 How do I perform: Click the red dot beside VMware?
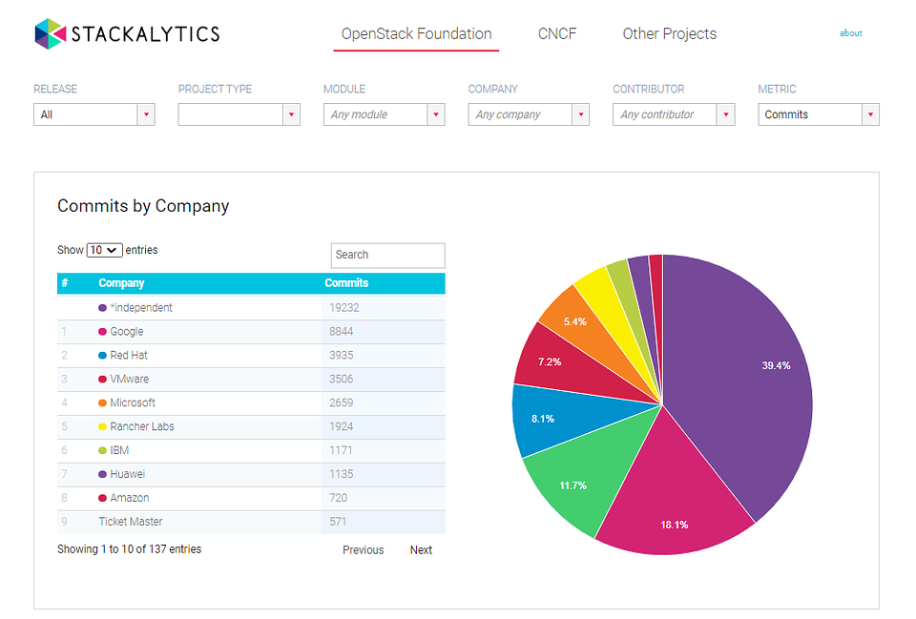coord(102,379)
